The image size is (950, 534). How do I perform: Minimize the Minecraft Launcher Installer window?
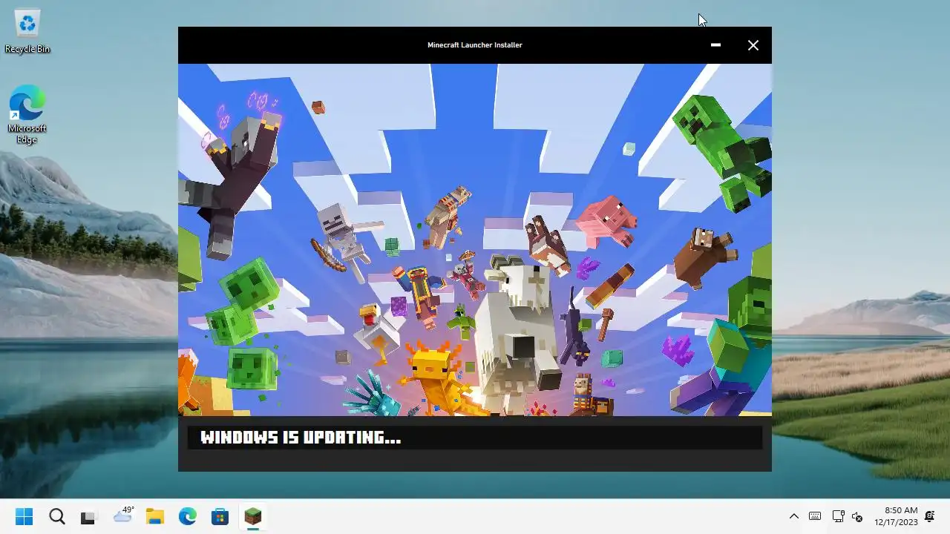pyautogui.click(x=715, y=45)
